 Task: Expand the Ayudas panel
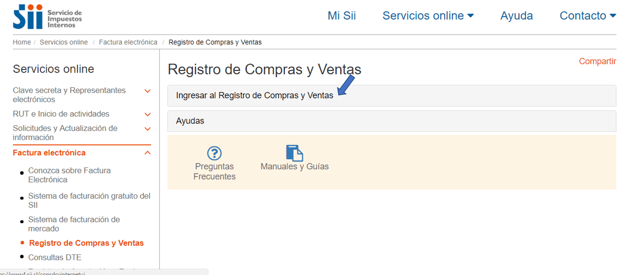coord(392,121)
